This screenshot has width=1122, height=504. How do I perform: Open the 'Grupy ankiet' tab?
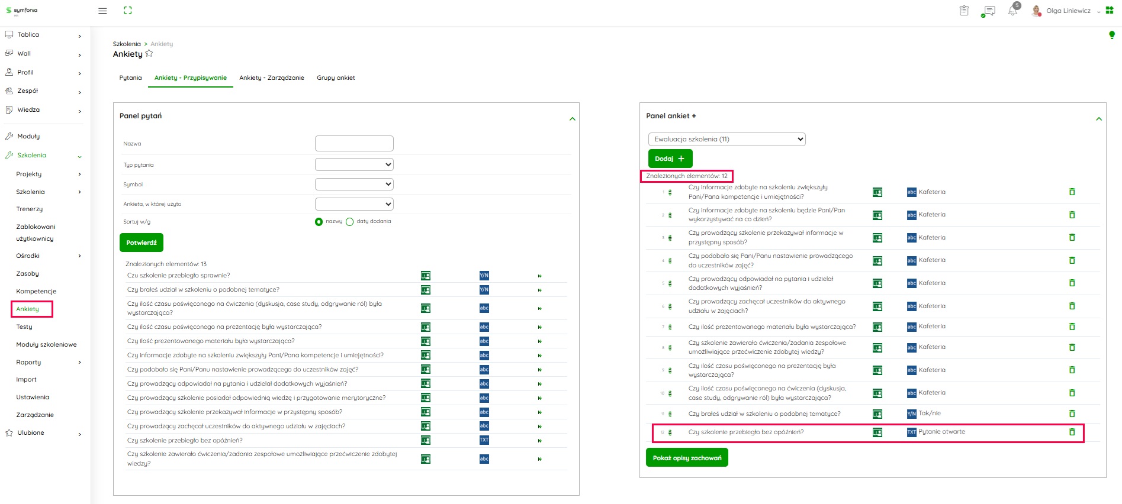[336, 78]
